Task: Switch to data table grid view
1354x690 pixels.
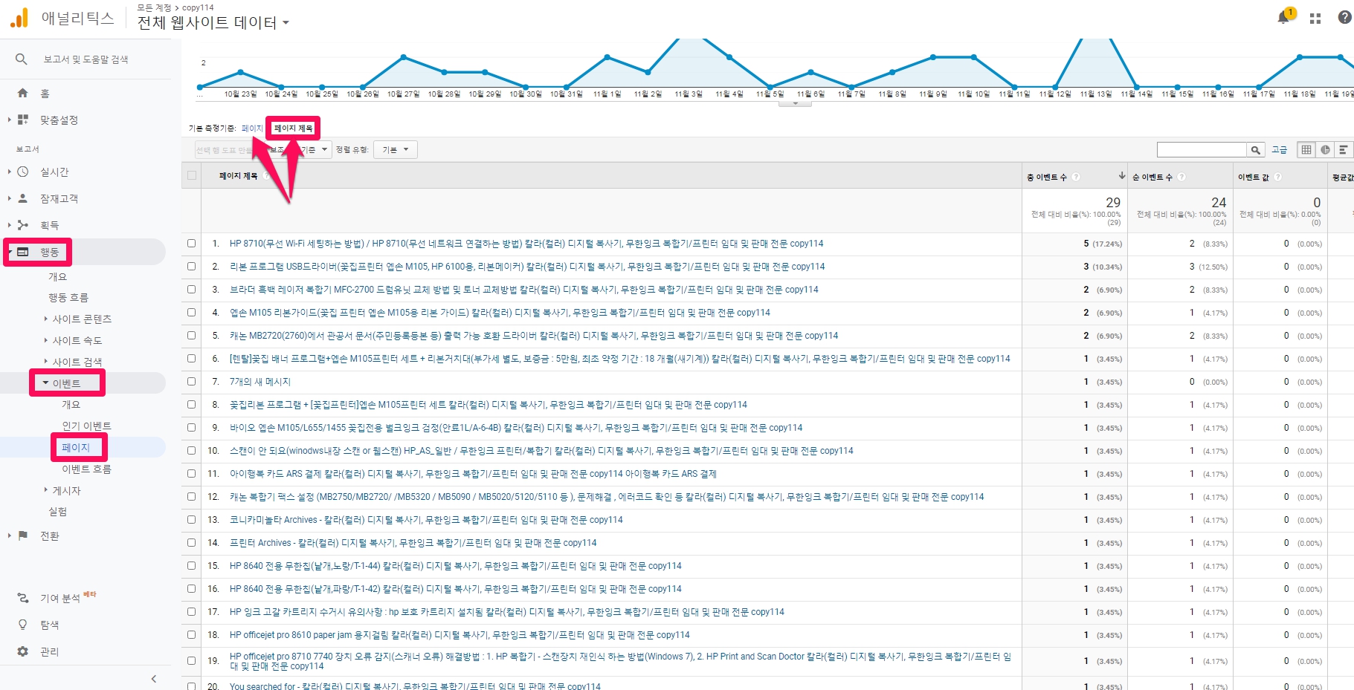Action: 1306,150
